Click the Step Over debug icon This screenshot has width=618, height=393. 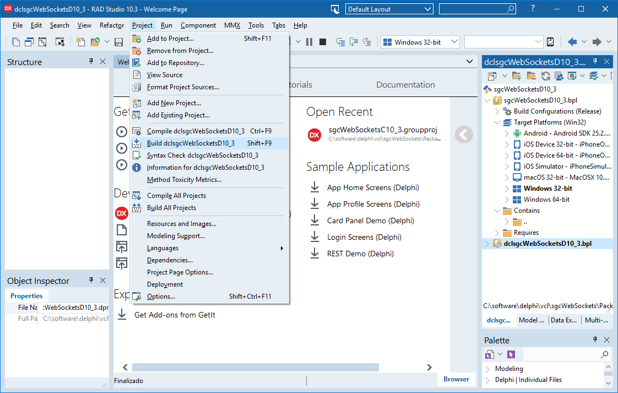(354, 42)
